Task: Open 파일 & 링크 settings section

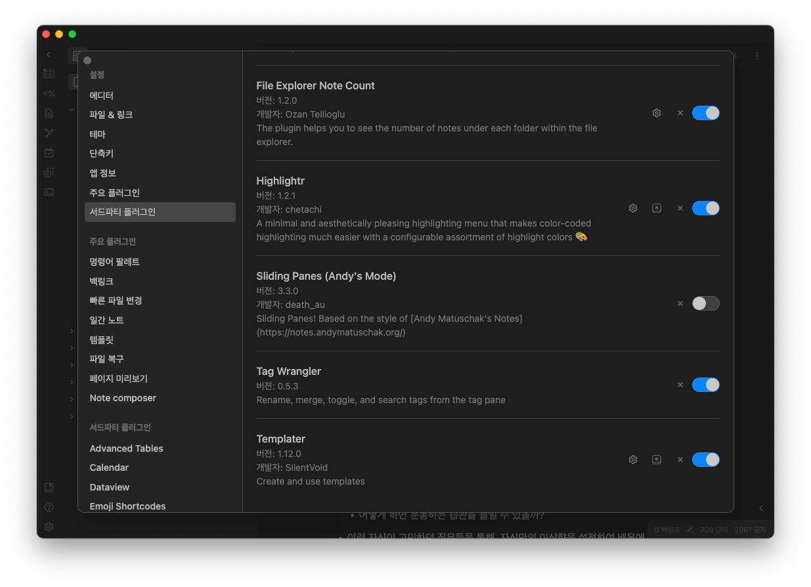Action: [x=160, y=114]
